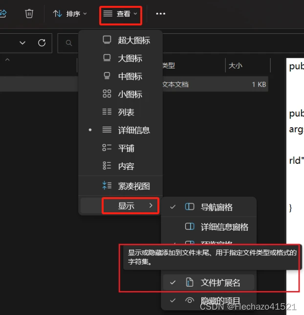Image resolution: width=304 pixels, height=315 pixels.
Task: Click the sort-direction caret above name column
Action: [x=7, y=60]
